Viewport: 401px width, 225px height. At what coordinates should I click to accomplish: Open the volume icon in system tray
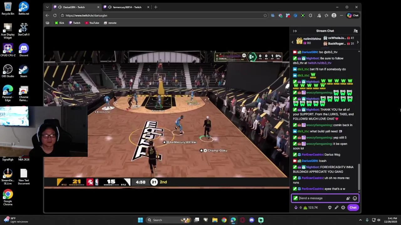(x=379, y=220)
